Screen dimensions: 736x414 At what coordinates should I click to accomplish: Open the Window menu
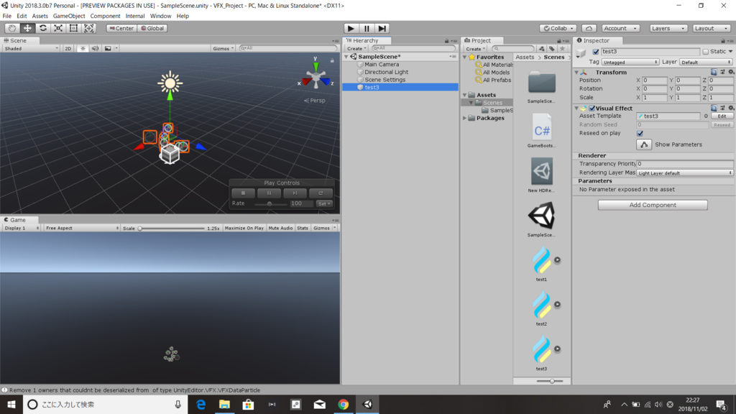160,16
